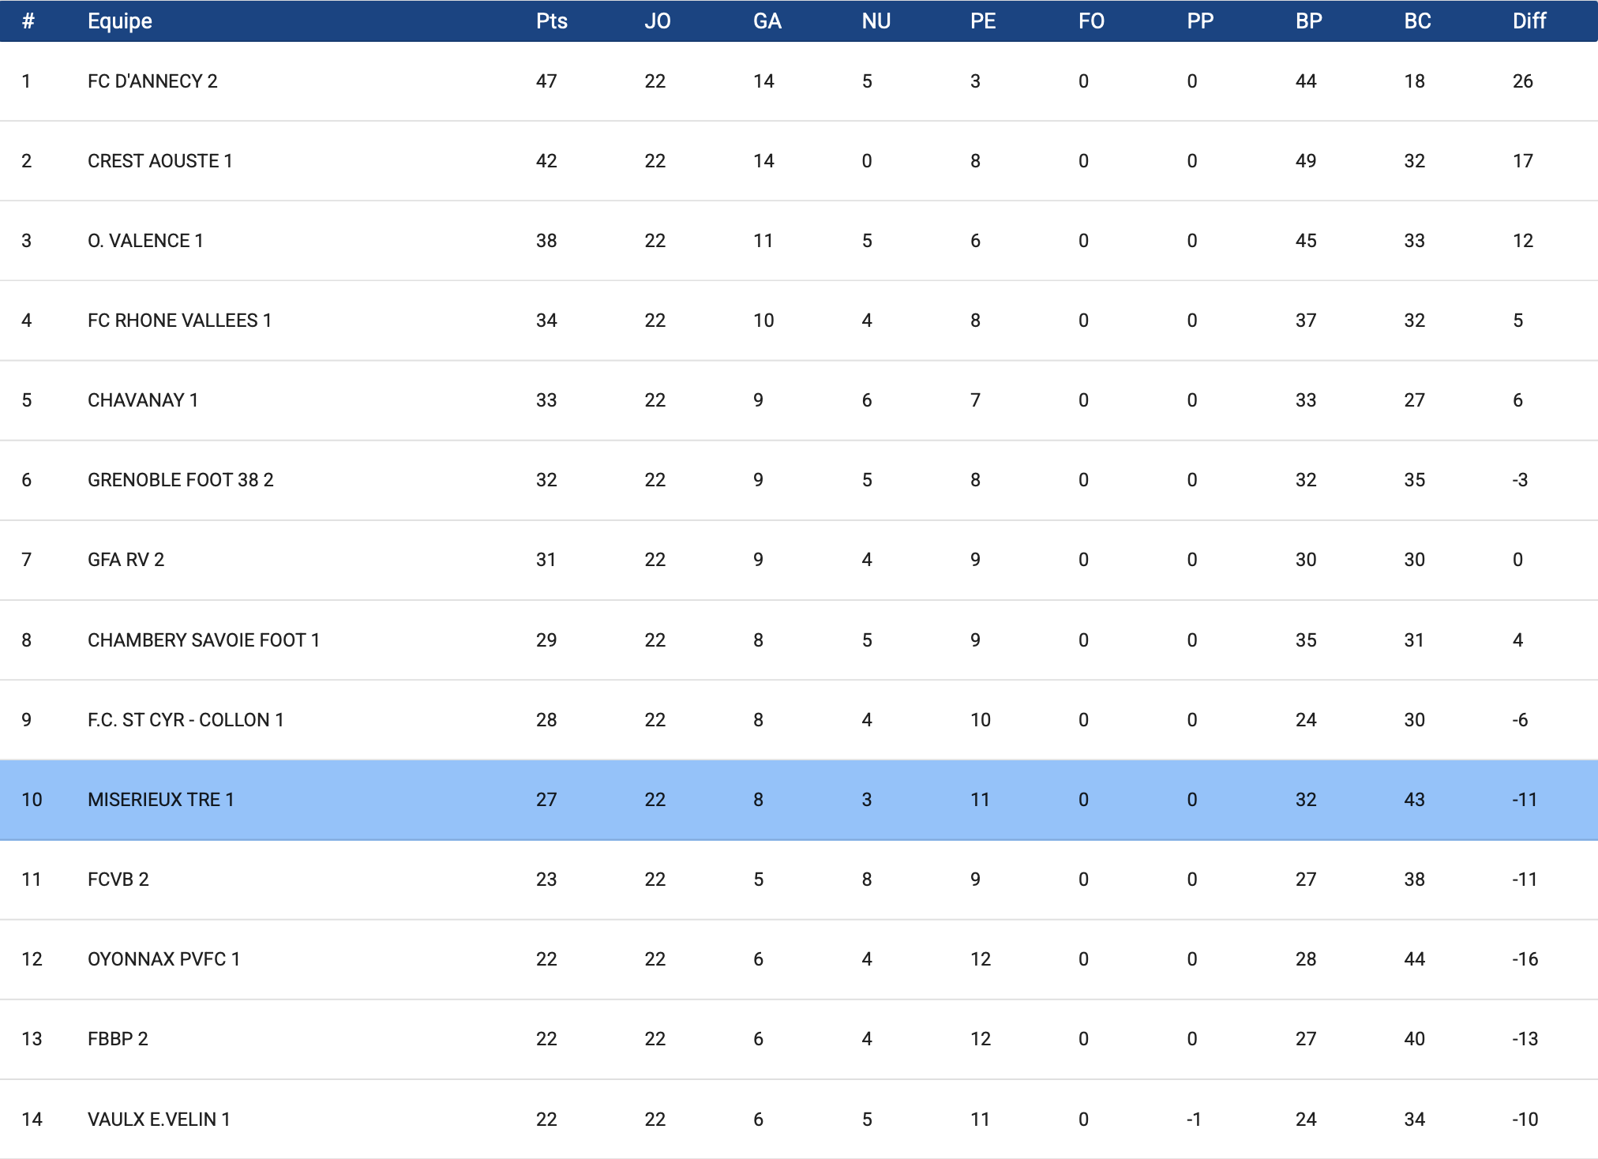The image size is (1598, 1159).
Task: Click the OYONNAX PVFC 1 team
Action: click(163, 959)
